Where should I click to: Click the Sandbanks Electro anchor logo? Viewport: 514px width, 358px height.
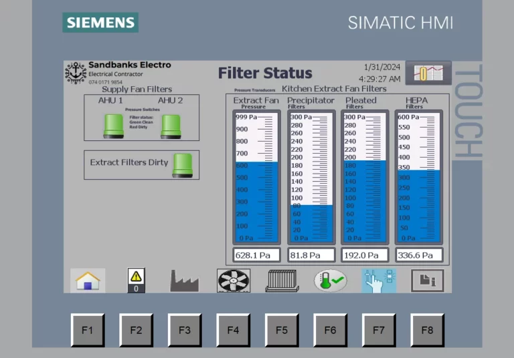pos(76,73)
